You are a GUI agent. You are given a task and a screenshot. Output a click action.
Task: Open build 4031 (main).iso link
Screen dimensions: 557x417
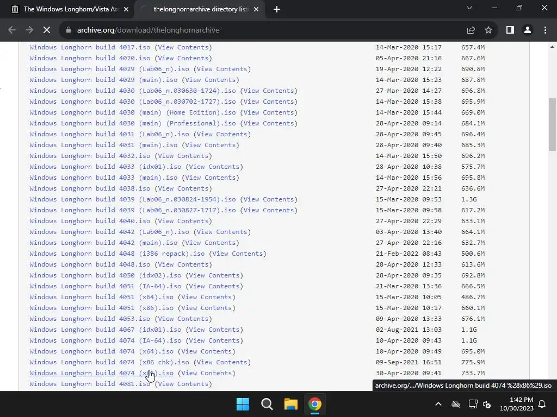coord(103,145)
